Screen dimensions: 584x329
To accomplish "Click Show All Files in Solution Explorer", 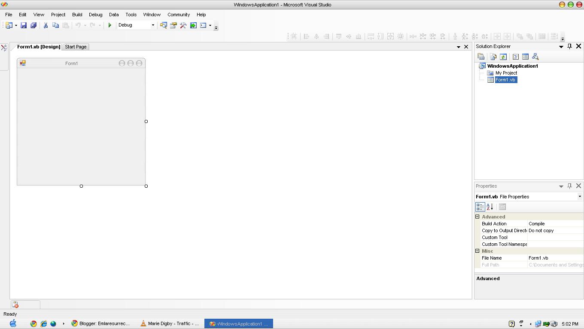I will click(493, 57).
